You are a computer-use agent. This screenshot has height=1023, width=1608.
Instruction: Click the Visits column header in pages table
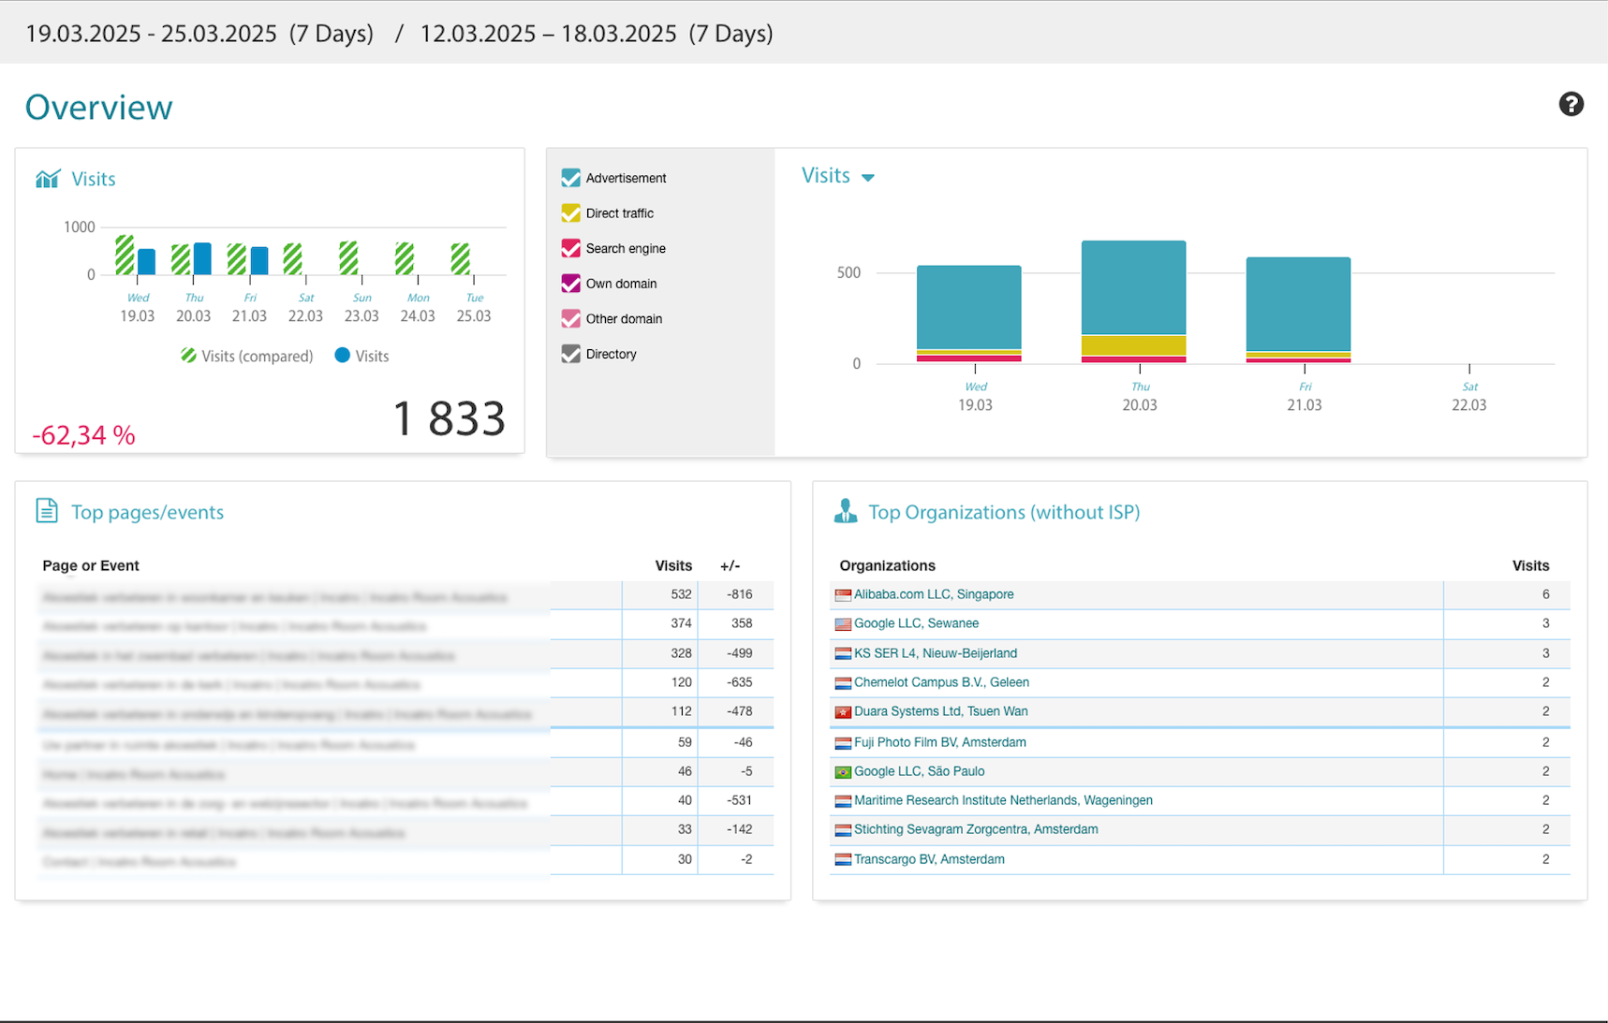(x=673, y=565)
